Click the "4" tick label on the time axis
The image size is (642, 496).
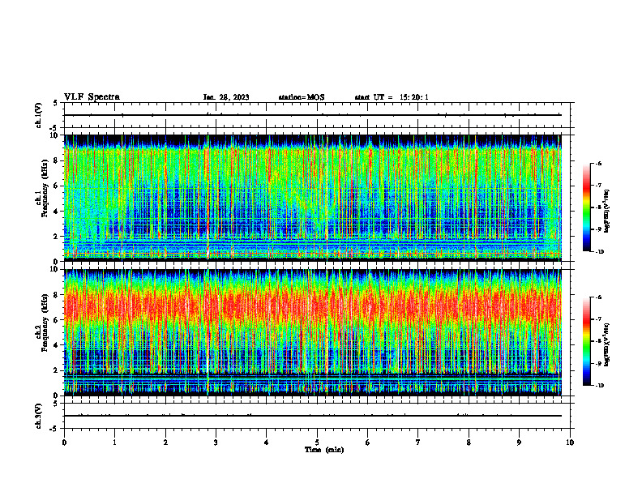(267, 443)
